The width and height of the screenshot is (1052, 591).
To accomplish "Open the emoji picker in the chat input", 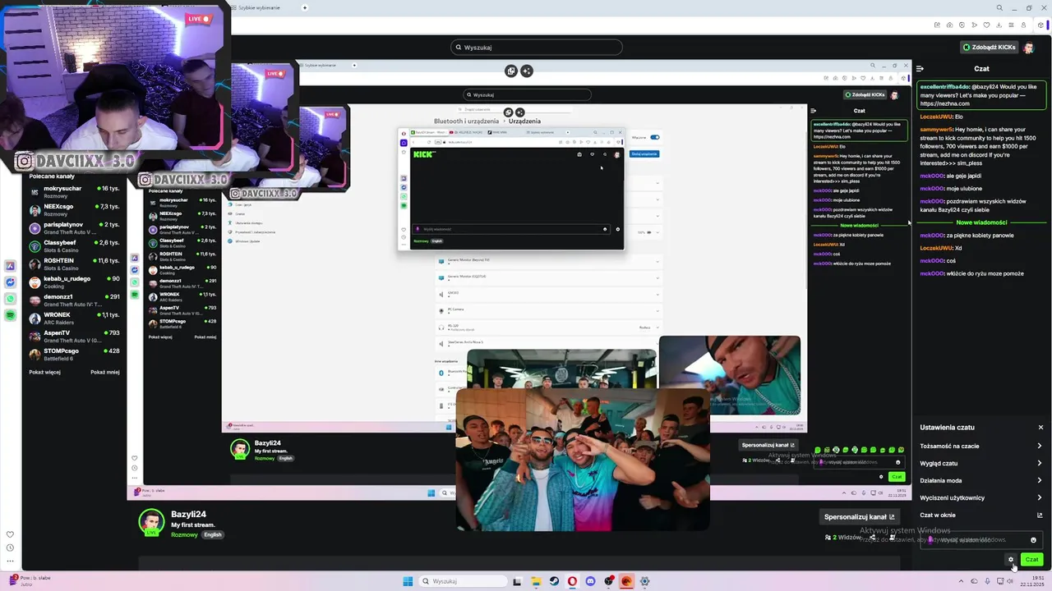I will coord(1033,540).
